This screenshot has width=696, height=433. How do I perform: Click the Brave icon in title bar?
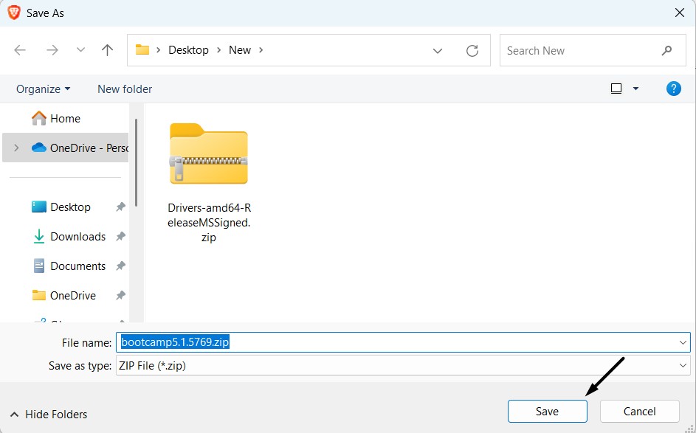[14, 13]
